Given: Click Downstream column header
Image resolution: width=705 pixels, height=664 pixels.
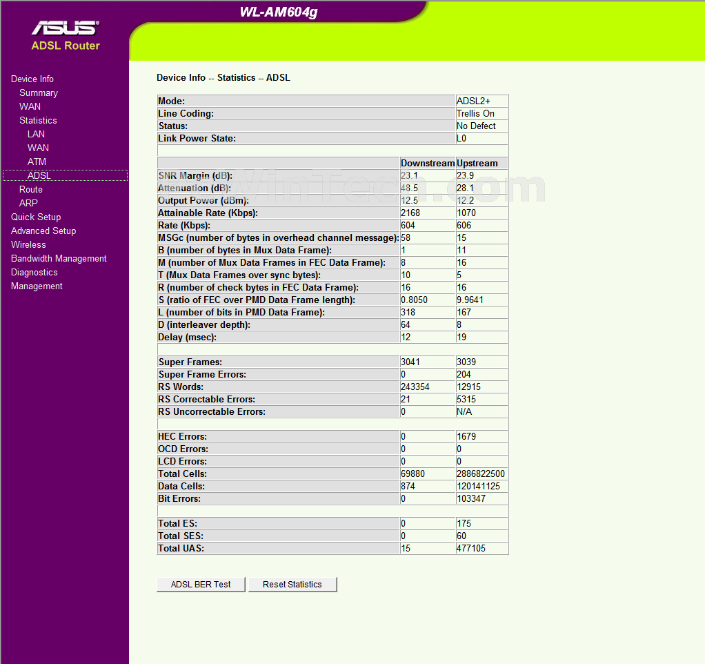Looking at the screenshot, I should click(x=428, y=164).
